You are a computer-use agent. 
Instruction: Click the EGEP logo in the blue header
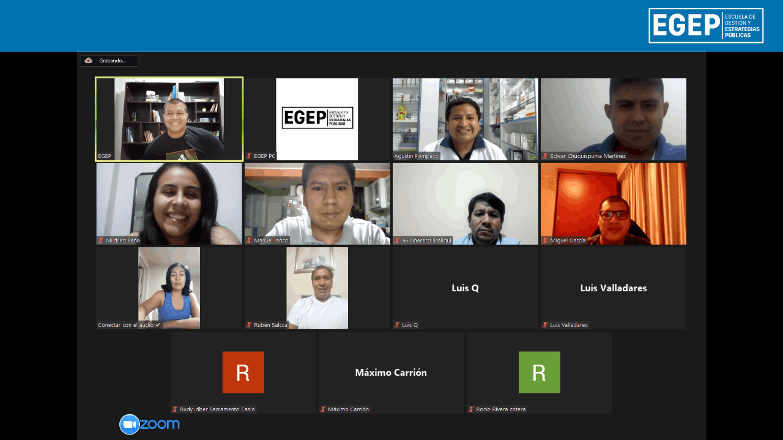coord(706,26)
